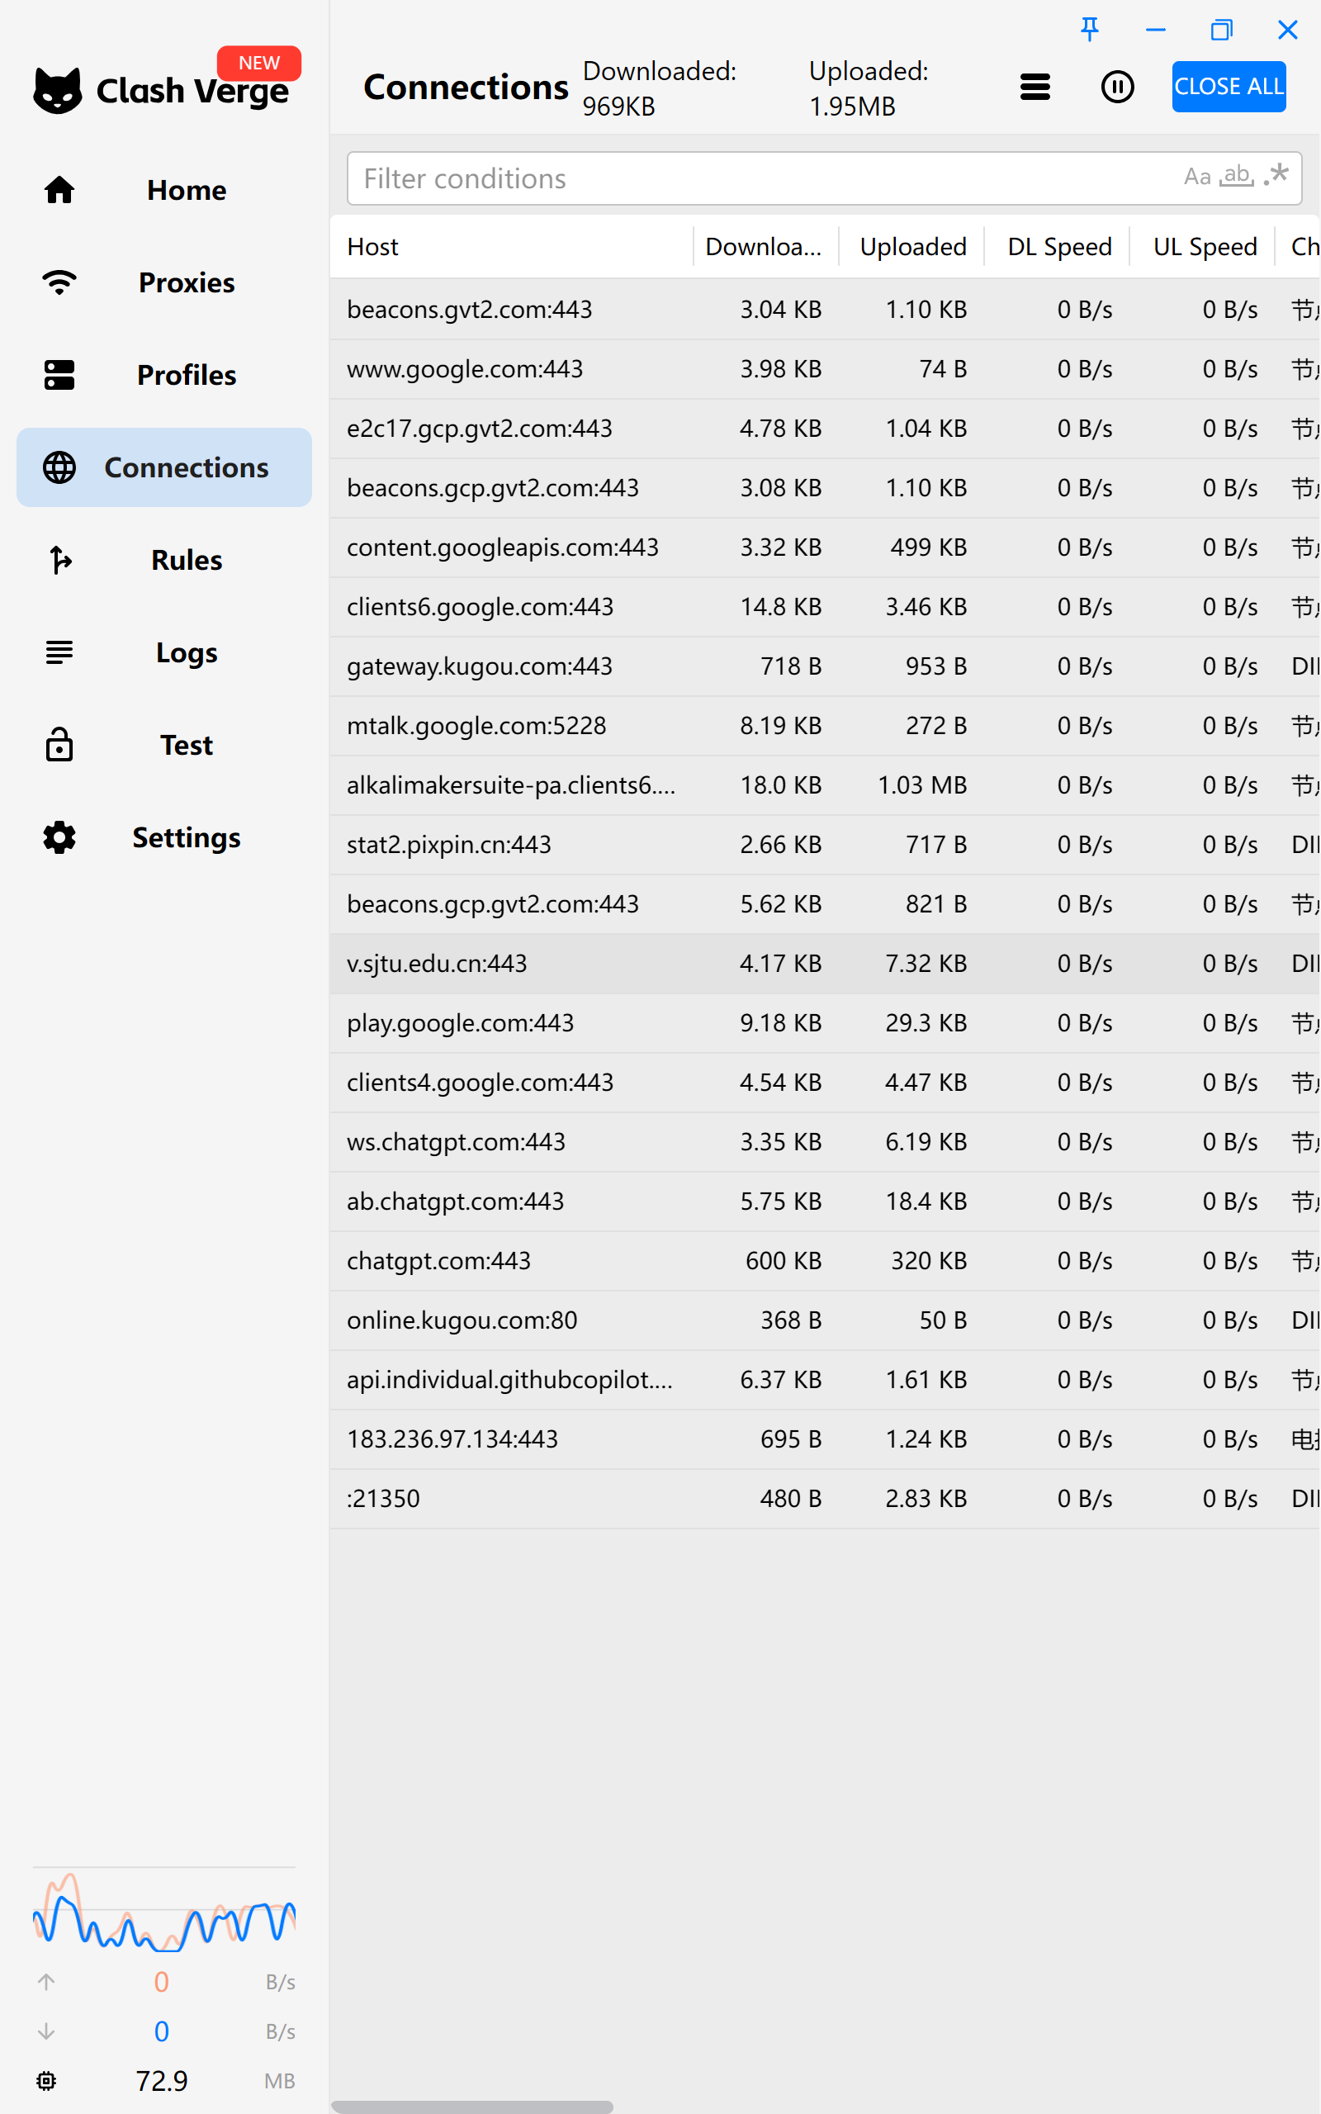Switch to the Rules page
The width and height of the screenshot is (1321, 2114).
(x=58, y=560)
